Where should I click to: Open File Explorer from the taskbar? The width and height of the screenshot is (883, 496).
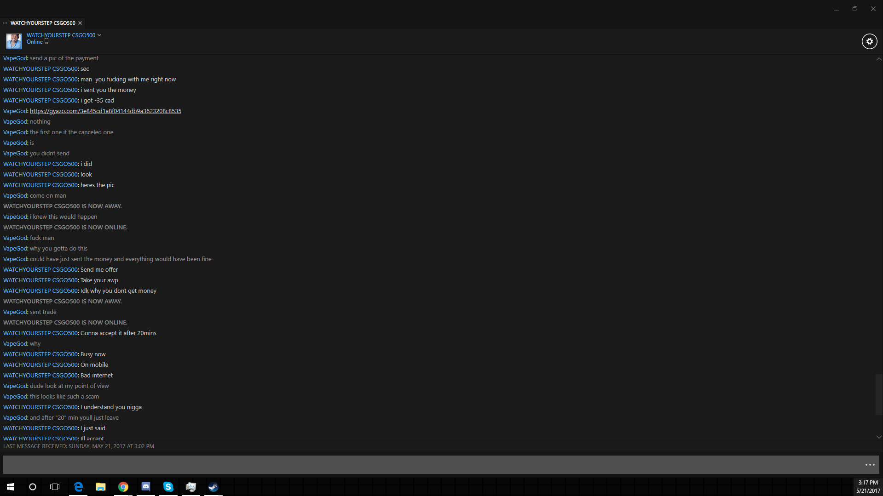pyautogui.click(x=101, y=486)
